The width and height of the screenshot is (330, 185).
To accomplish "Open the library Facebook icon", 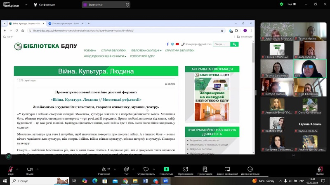I will (168, 44).
